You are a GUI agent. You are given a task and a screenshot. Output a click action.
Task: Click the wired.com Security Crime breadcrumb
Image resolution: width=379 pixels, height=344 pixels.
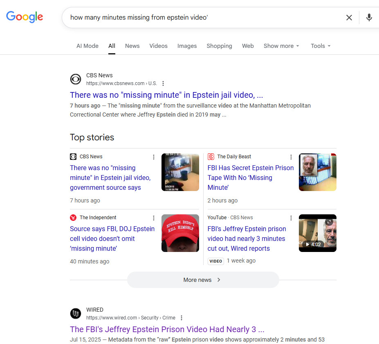click(131, 318)
